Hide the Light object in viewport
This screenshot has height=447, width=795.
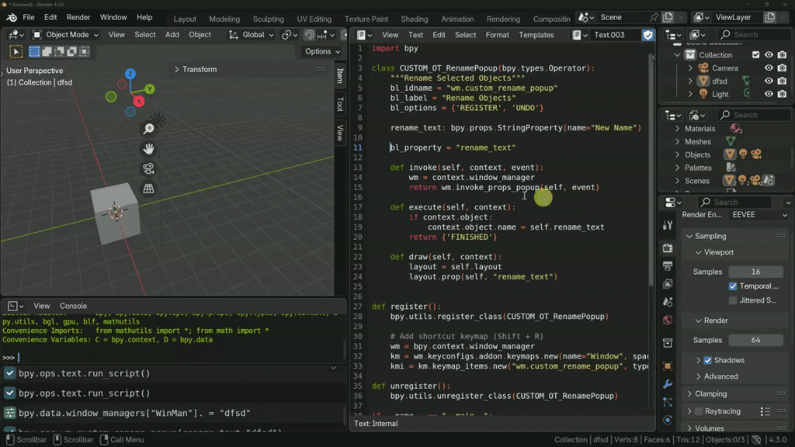[769, 94]
